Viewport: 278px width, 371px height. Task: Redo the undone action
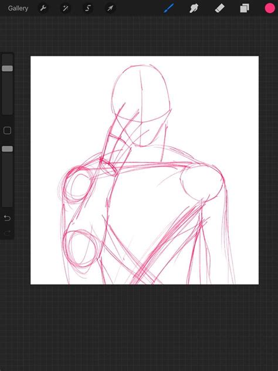point(7,233)
